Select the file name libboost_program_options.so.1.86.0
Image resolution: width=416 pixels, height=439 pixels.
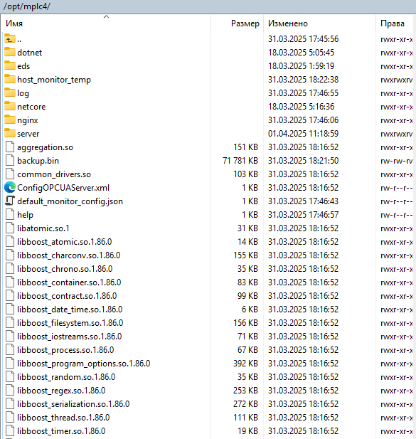click(84, 364)
